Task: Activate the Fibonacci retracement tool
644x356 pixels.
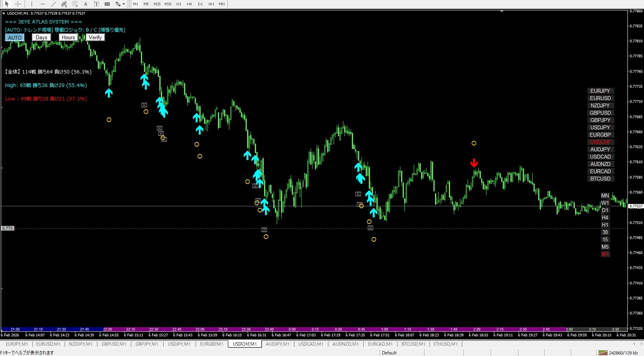Action: pos(75,4)
